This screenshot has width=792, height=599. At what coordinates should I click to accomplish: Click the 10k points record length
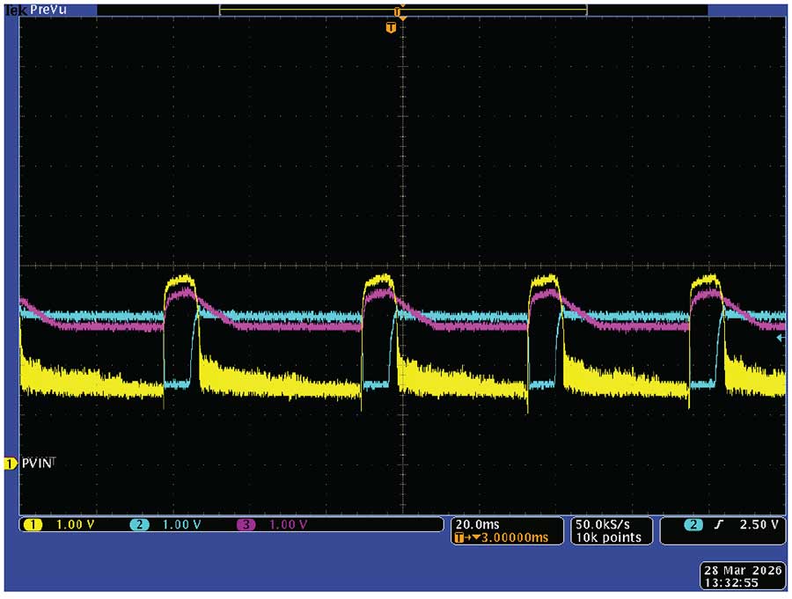[x=608, y=537]
